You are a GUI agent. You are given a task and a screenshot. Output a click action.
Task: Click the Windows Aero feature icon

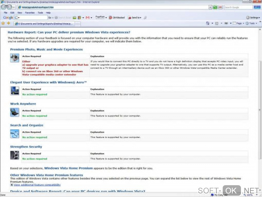pos(15,91)
